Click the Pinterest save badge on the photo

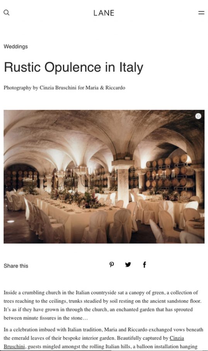[x=198, y=116]
